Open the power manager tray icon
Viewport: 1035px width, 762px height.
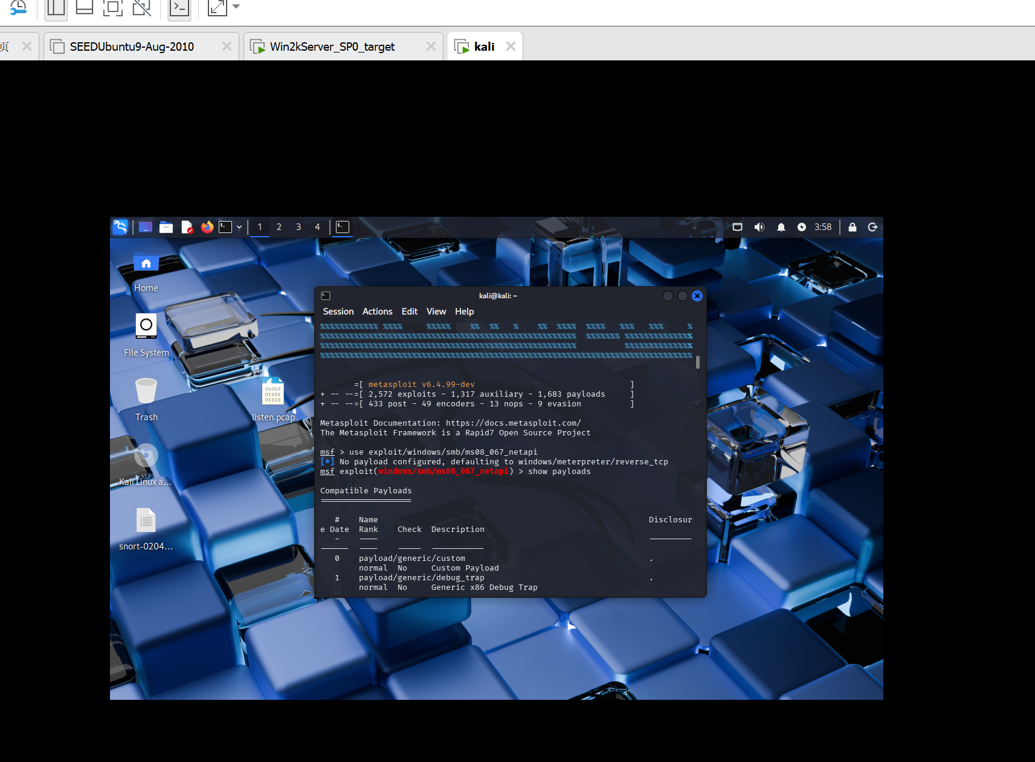(802, 227)
